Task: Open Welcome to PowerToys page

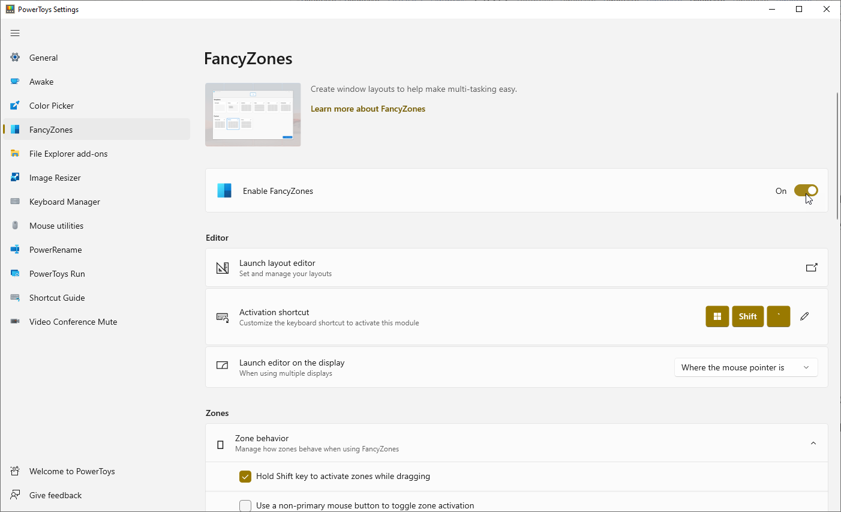Action: click(97, 471)
